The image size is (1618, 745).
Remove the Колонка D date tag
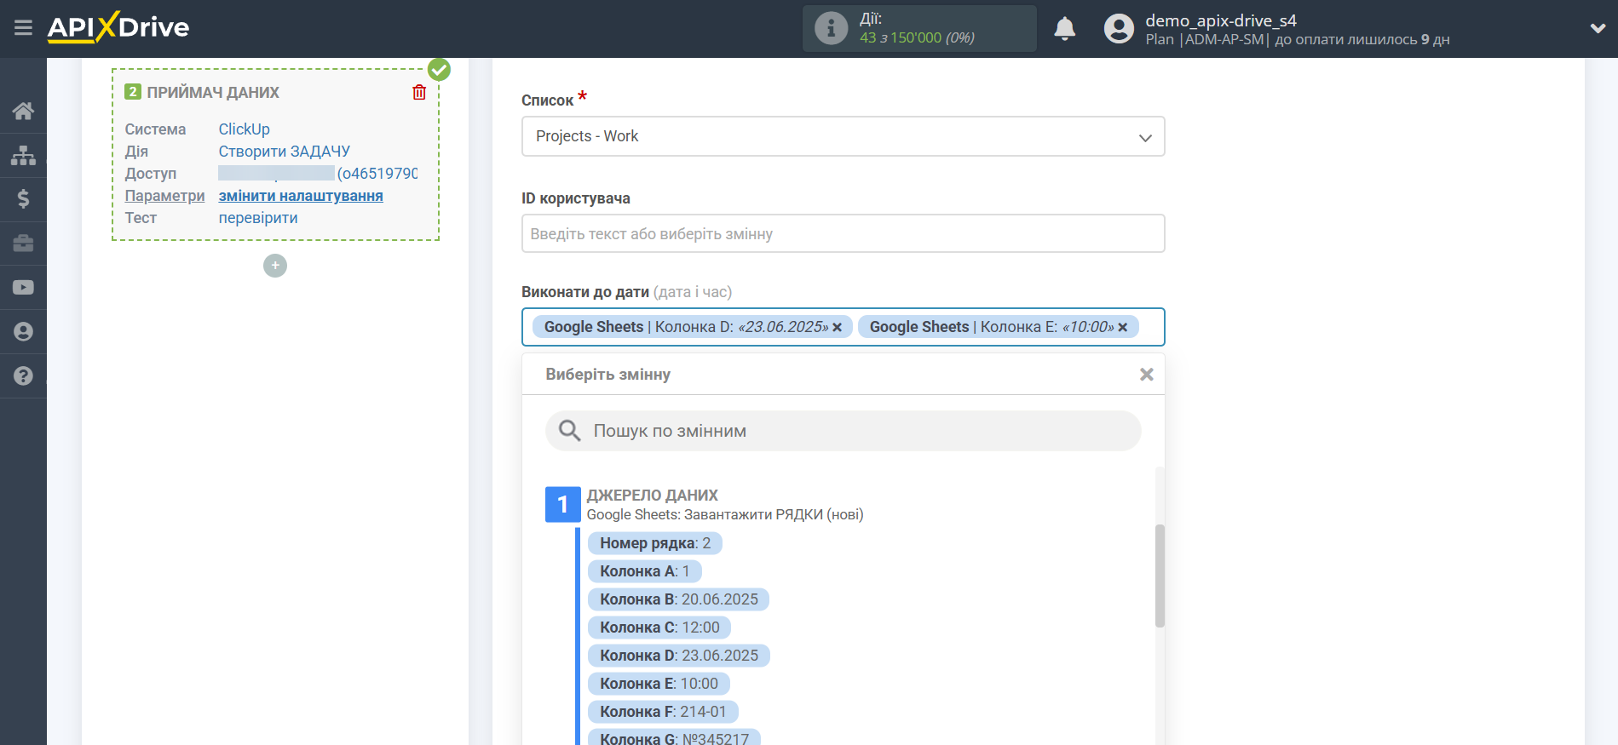point(837,327)
